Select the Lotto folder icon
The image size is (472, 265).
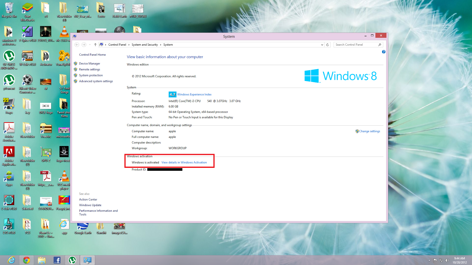coord(101,10)
